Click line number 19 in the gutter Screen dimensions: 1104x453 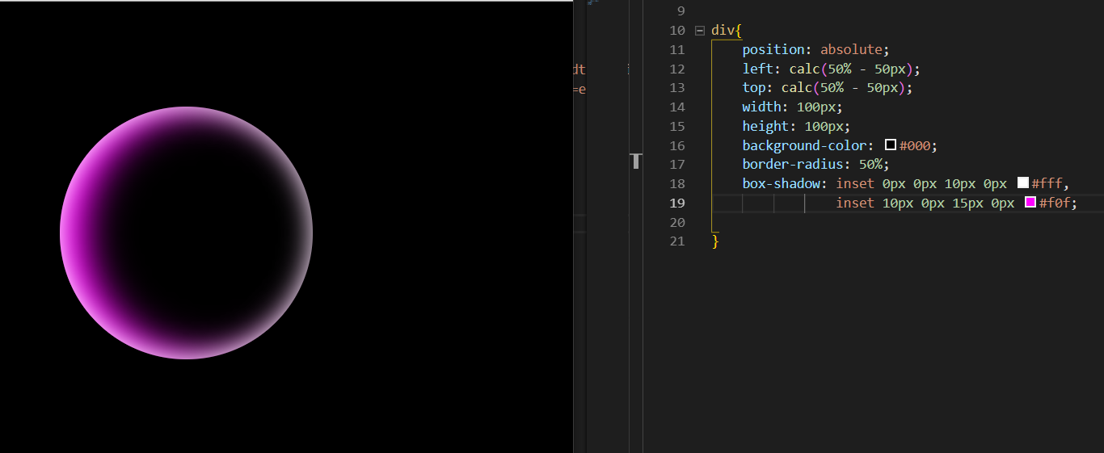[x=677, y=203]
